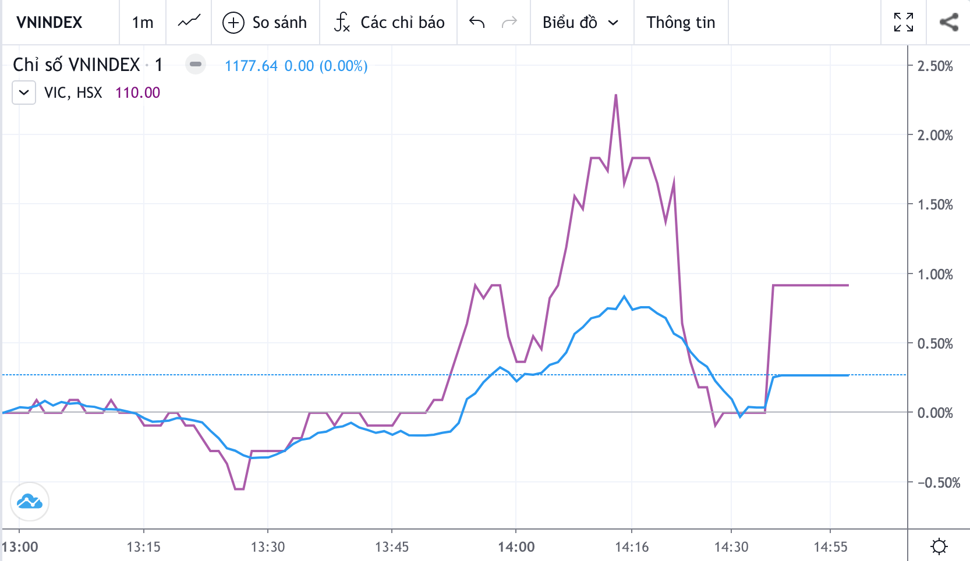Click the share icon
970x561 pixels.
(948, 22)
